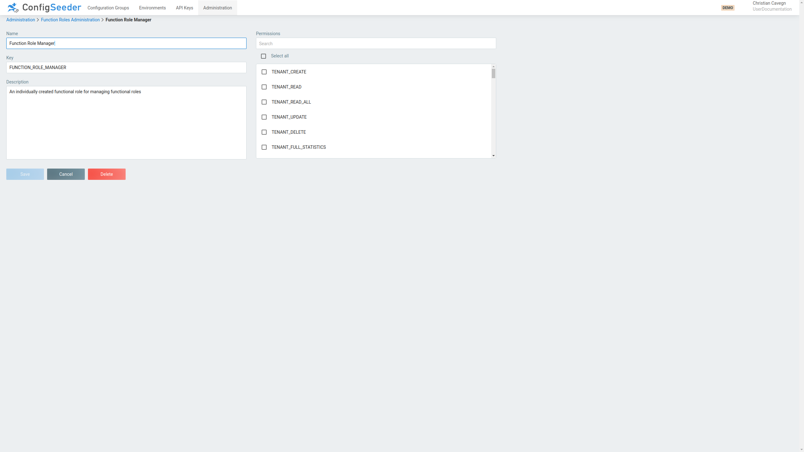Check the TENANT_UPDATE permission box

(264, 117)
